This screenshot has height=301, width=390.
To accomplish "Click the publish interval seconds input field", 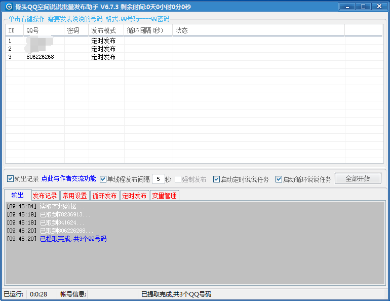I will tap(158, 179).
